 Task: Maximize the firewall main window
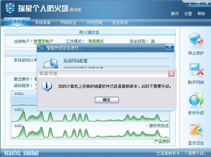(198, 4)
